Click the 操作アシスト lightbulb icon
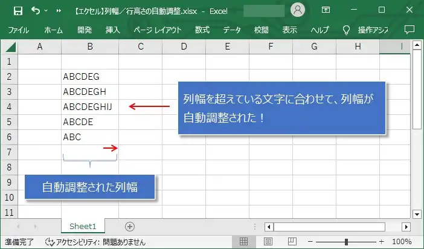Screen dimensions: 424x249 click(x=346, y=30)
